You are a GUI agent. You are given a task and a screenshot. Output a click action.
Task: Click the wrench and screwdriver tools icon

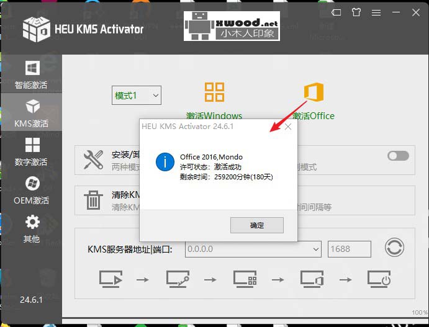tap(94, 159)
